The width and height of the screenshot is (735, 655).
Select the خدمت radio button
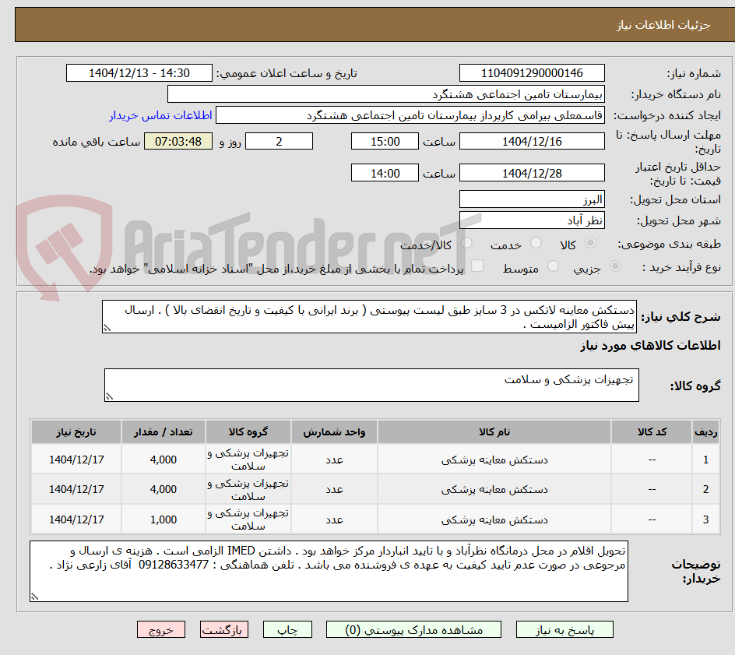click(536, 242)
